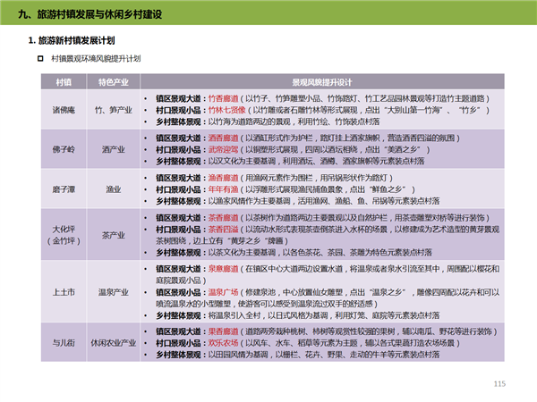Click the 磨子潭 village cell
Screen dimensions: 537x402
64,189
